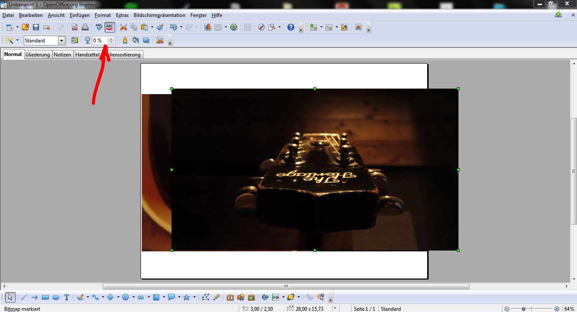The height and width of the screenshot is (312, 577).
Task: Click the Copy icon
Action: (x=134, y=27)
